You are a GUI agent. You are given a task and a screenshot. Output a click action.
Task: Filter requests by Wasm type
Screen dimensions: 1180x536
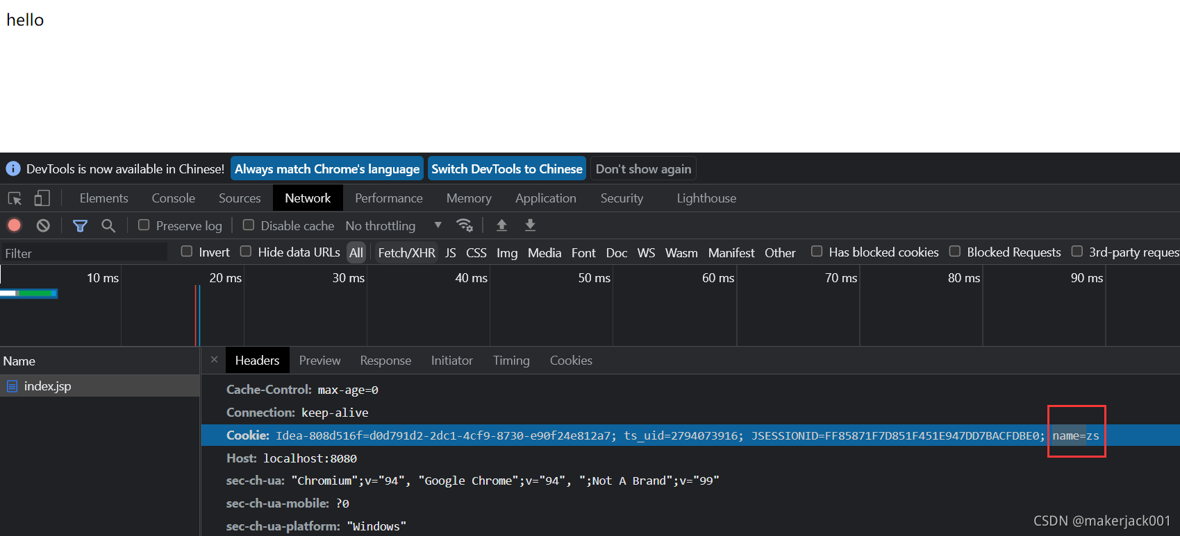681,252
